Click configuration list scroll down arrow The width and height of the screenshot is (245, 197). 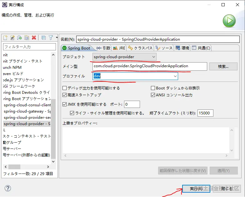click(53, 161)
